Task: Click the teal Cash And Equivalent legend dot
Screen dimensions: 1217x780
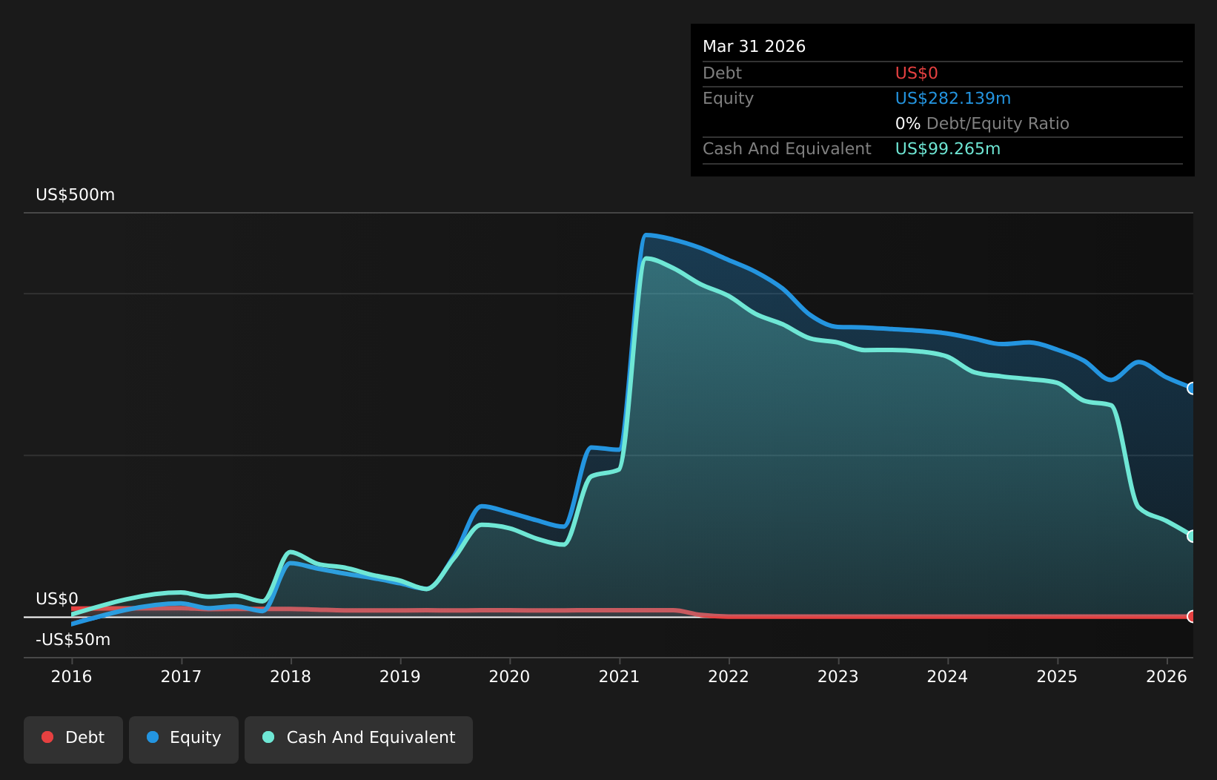Action: click(x=268, y=737)
